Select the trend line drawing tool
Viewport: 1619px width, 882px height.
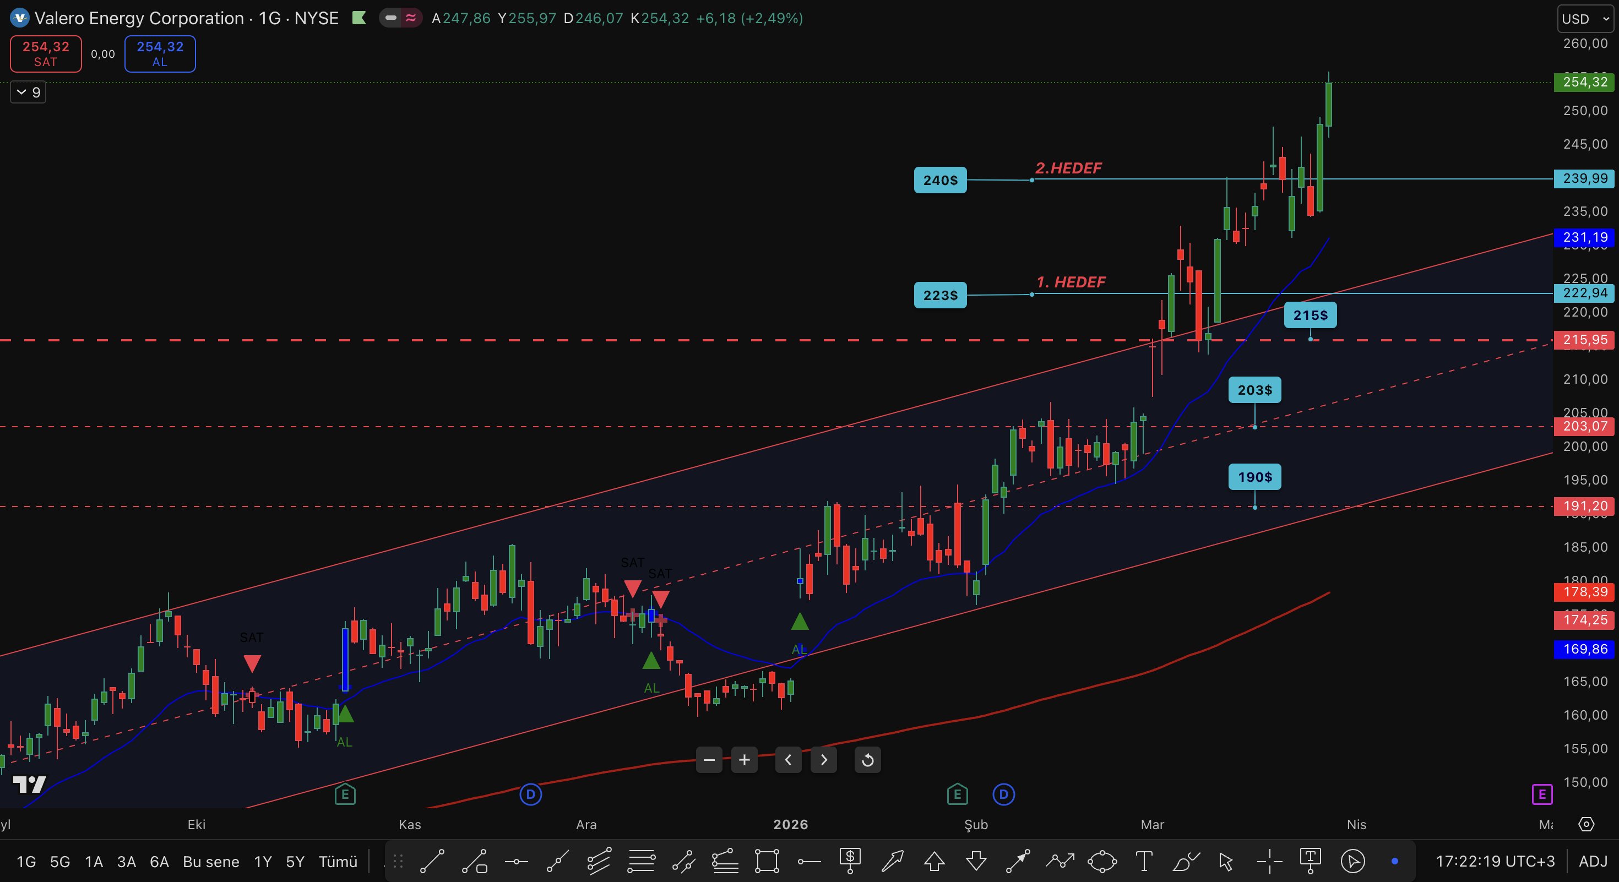pyautogui.click(x=432, y=861)
